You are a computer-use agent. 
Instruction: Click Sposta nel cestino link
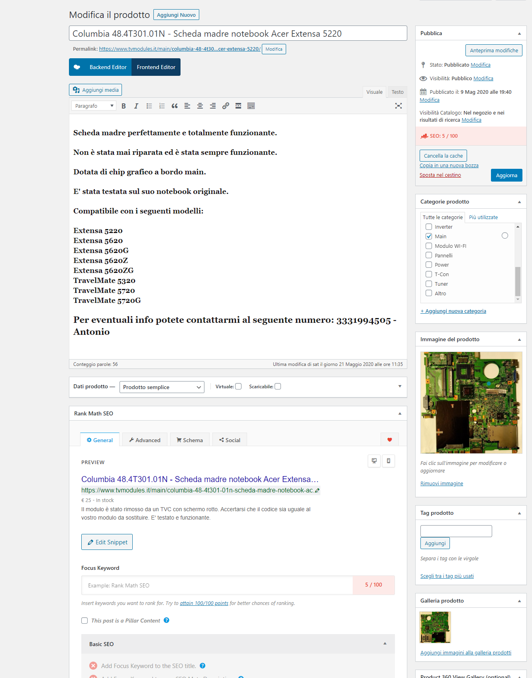point(440,175)
